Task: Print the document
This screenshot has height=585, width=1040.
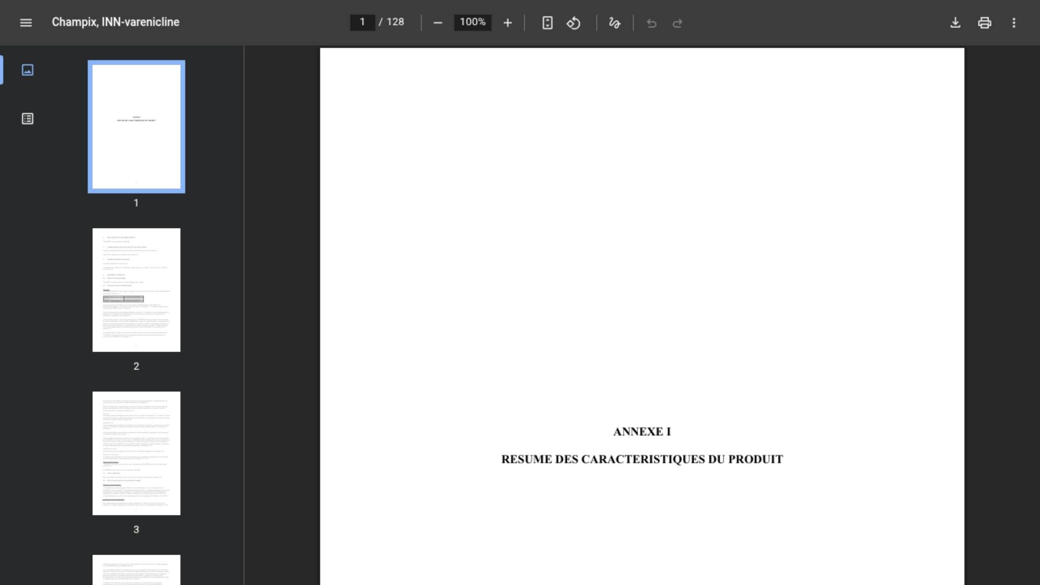Action: 985,23
